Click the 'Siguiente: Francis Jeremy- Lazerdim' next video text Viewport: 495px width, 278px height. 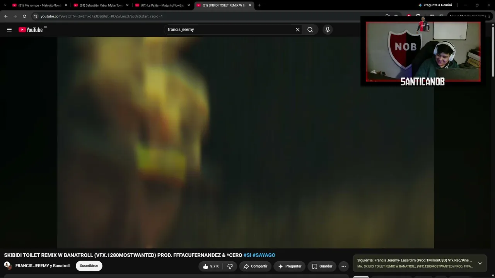pos(415,260)
